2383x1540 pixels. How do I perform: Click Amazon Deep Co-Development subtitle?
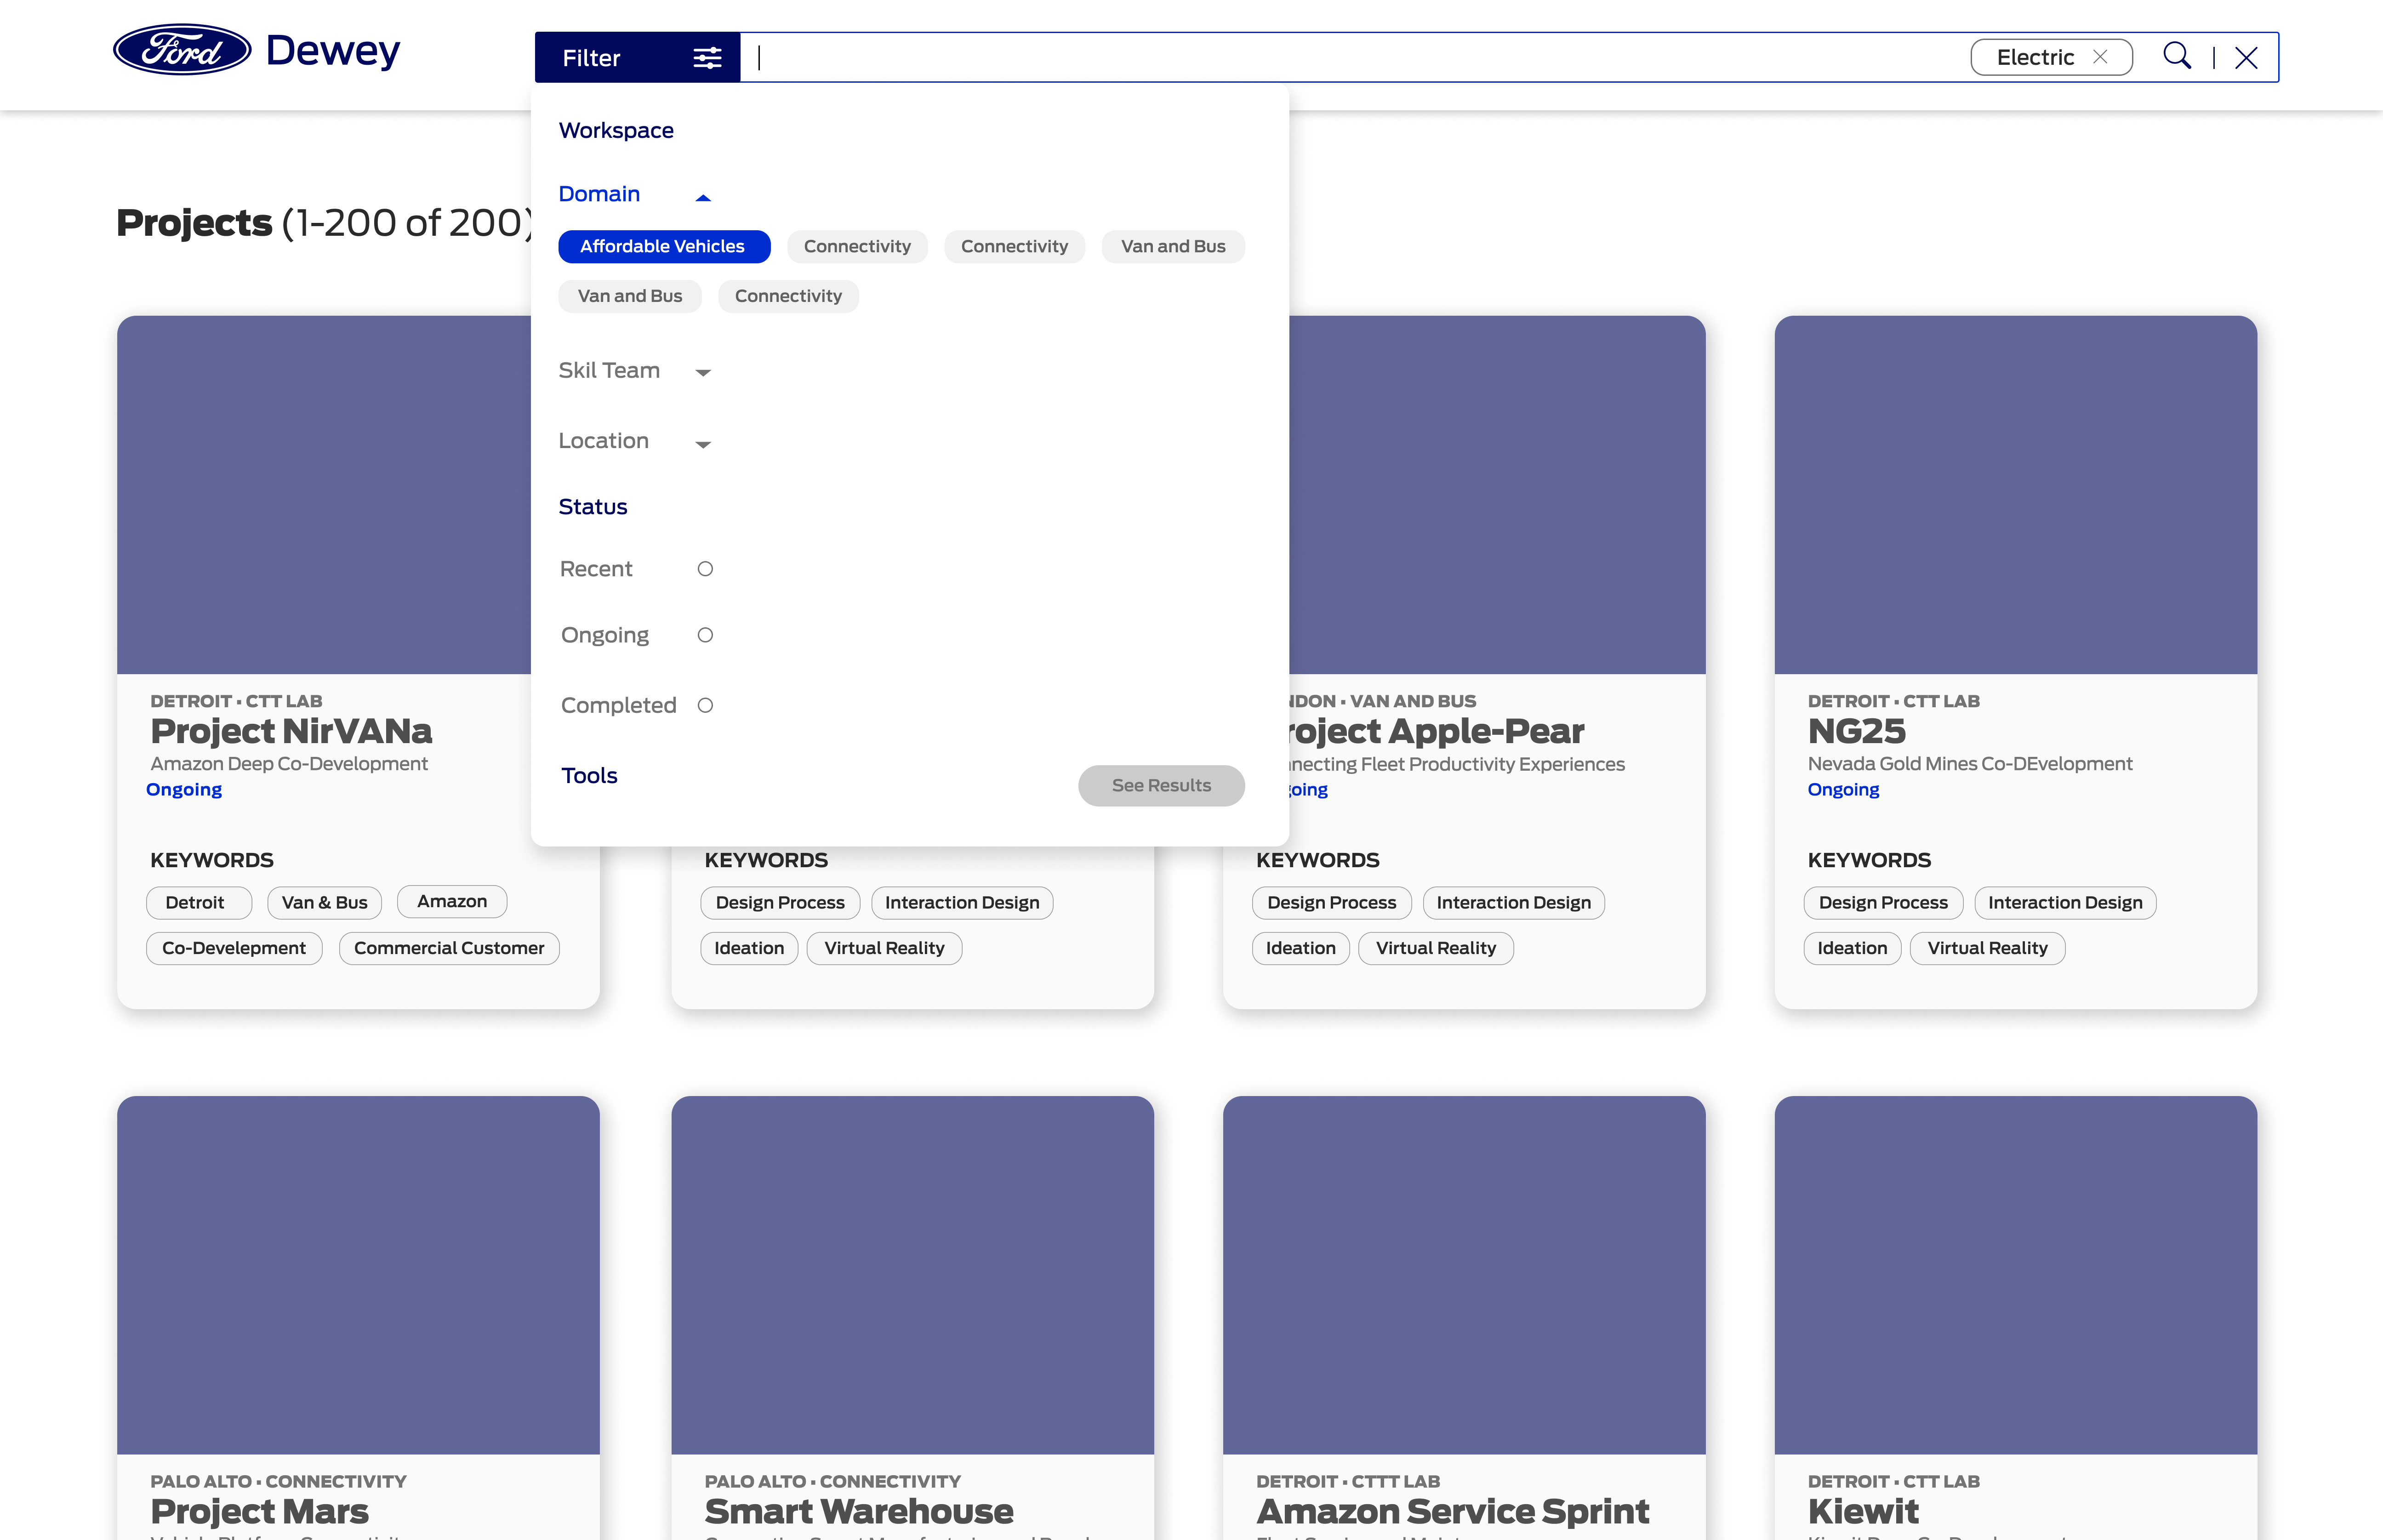pyautogui.click(x=289, y=764)
